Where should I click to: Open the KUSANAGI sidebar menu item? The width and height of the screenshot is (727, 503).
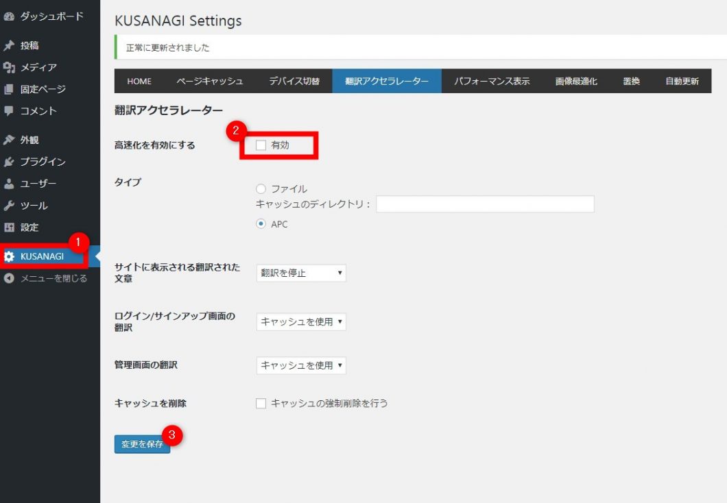click(x=50, y=256)
